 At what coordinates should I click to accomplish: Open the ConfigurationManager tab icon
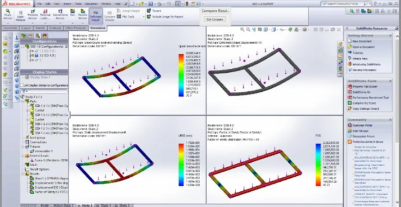click(x=38, y=36)
